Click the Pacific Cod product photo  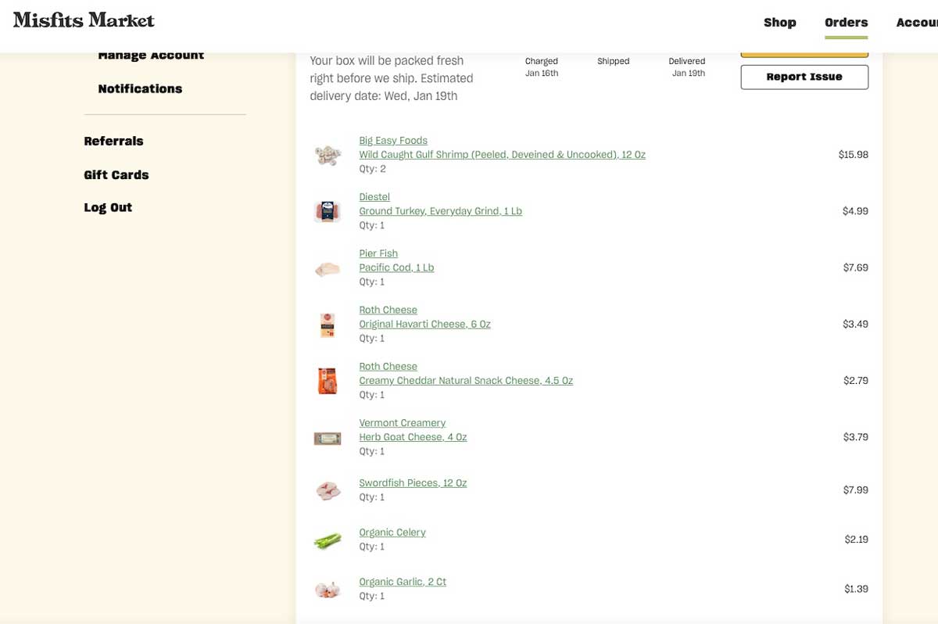pos(328,267)
